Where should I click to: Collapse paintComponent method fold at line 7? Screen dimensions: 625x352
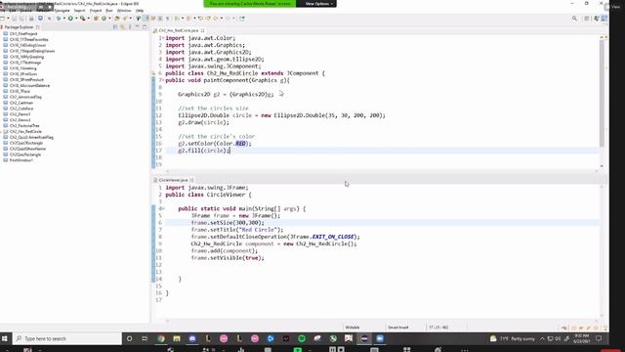coord(163,80)
